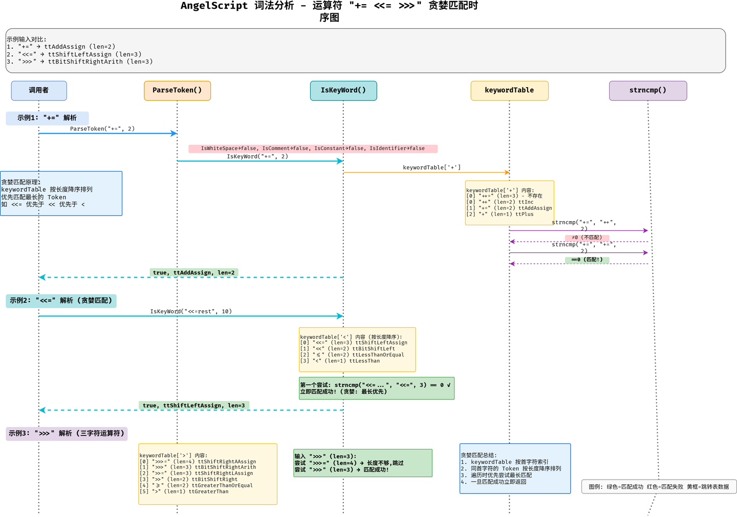Select the 调用者 participant box
This screenshot has width=737, height=517.
39,91
